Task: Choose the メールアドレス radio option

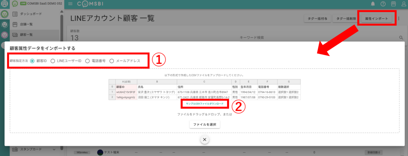Action: click(112, 61)
